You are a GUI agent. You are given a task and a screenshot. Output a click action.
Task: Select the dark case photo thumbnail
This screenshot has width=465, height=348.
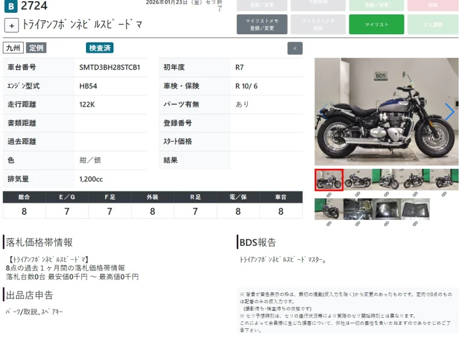point(387,209)
